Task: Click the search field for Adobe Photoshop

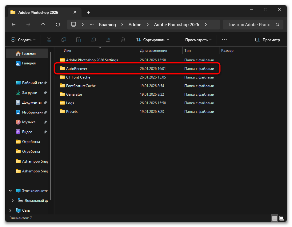Action: pyautogui.click(x=249, y=25)
